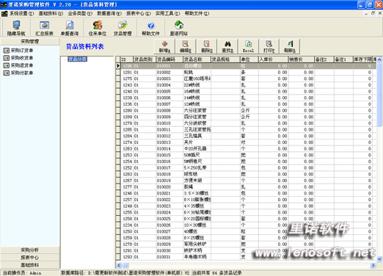Click the 数据库路径 status bar entry

tap(125, 273)
